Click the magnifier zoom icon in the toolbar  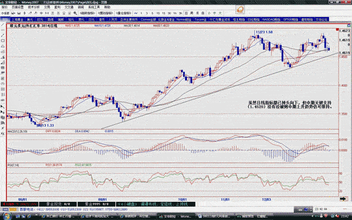(75, 13)
